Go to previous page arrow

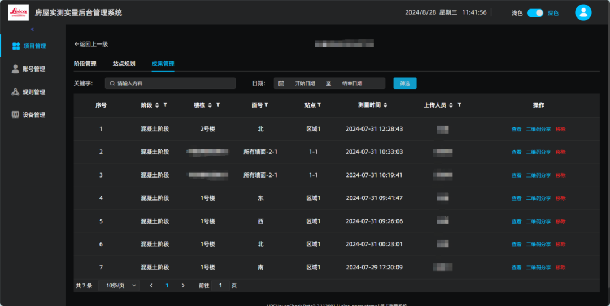coord(151,286)
